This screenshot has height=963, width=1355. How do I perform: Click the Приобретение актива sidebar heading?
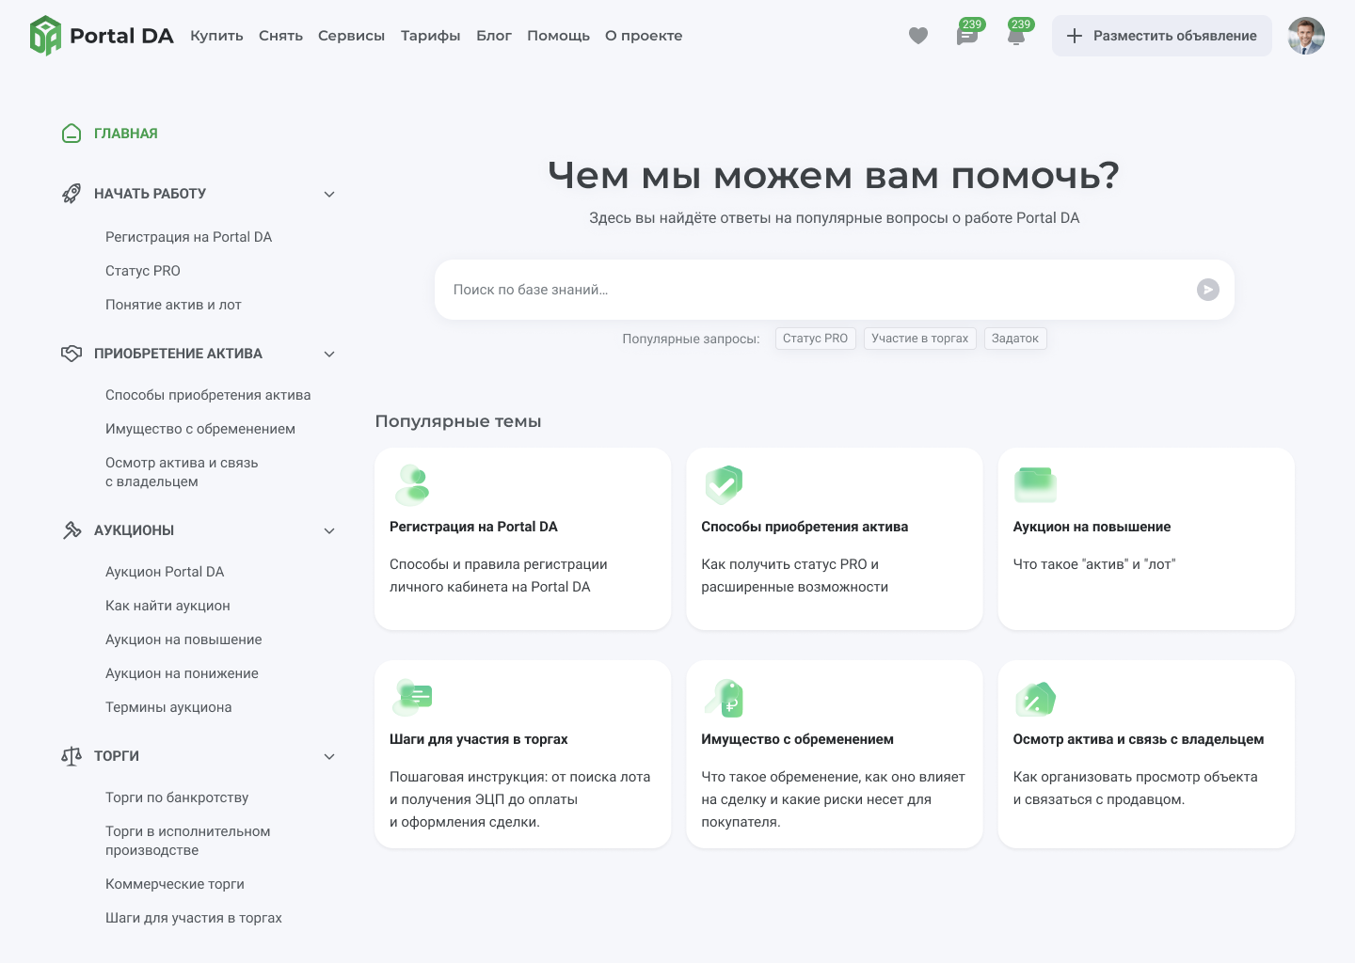(178, 354)
